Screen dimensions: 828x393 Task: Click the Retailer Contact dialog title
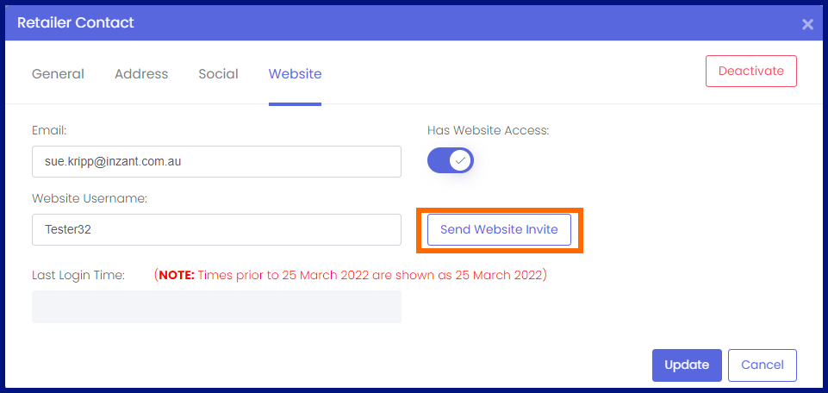pyautogui.click(x=76, y=22)
